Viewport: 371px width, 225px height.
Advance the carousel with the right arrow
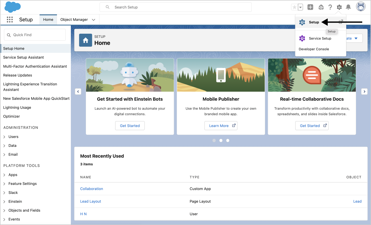point(364,92)
